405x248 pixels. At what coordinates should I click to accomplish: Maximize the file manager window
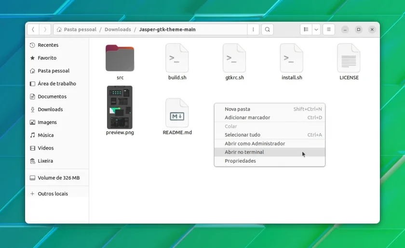tap(359, 29)
